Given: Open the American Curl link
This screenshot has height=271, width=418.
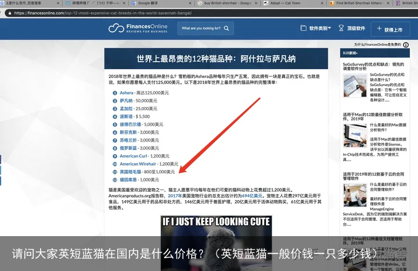Looking at the screenshot, I should click(134, 156).
